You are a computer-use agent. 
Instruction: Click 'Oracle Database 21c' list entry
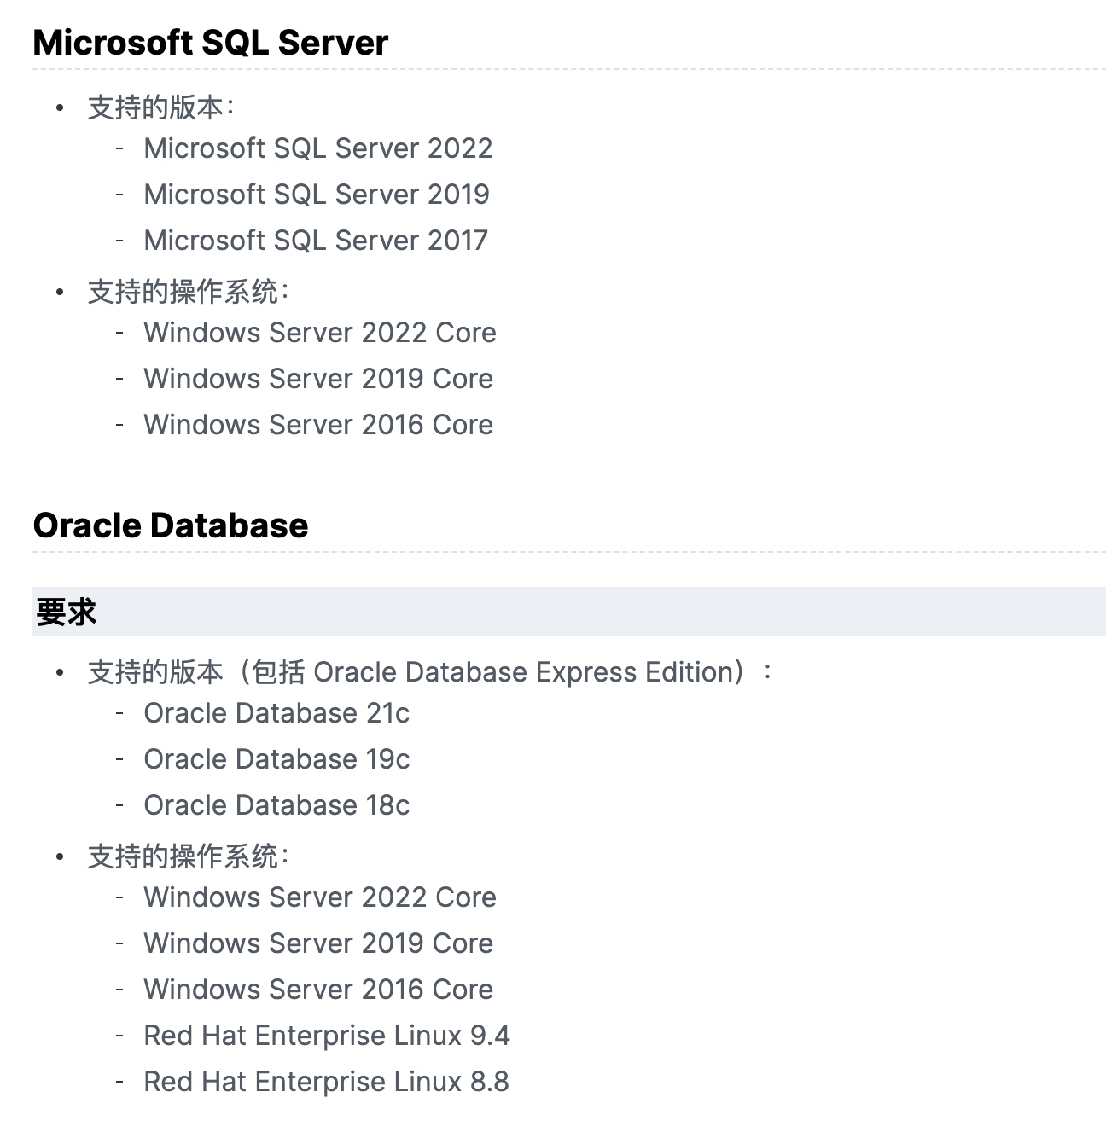coord(276,713)
